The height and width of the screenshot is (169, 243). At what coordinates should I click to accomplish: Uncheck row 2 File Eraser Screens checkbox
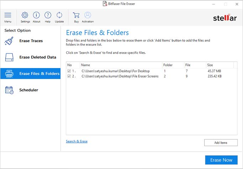(69, 76)
